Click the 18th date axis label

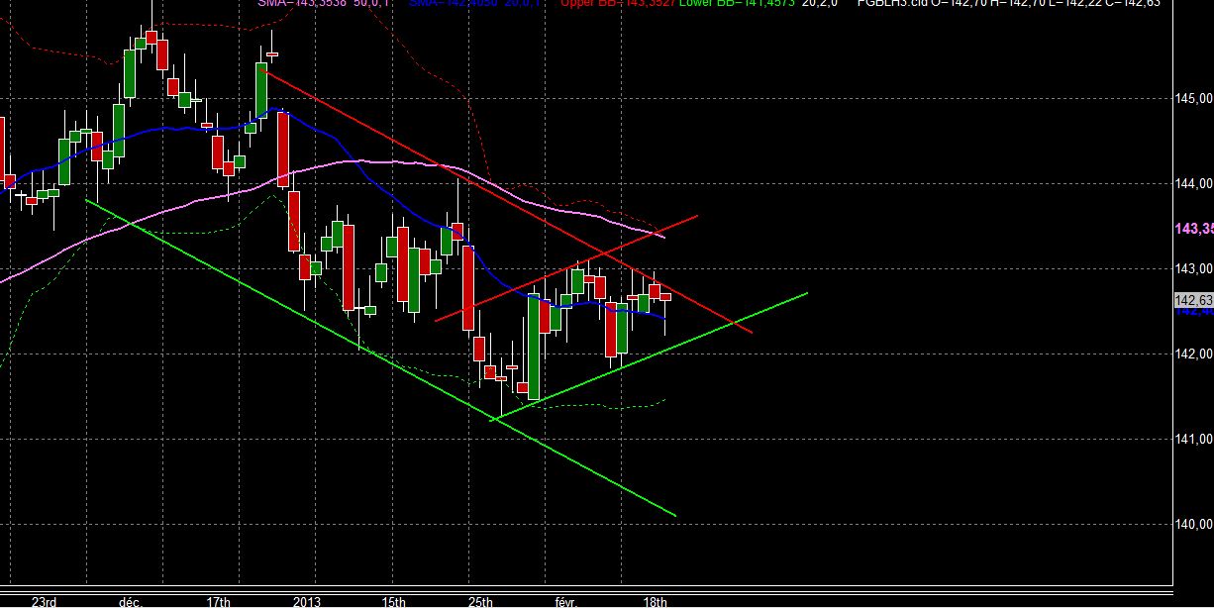656,601
